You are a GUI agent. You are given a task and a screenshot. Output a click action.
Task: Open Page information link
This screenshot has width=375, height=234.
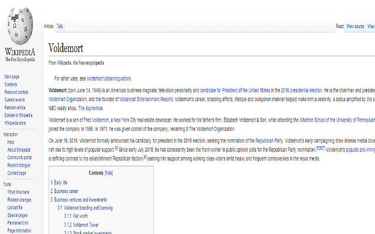pyautogui.click(x=19, y=230)
